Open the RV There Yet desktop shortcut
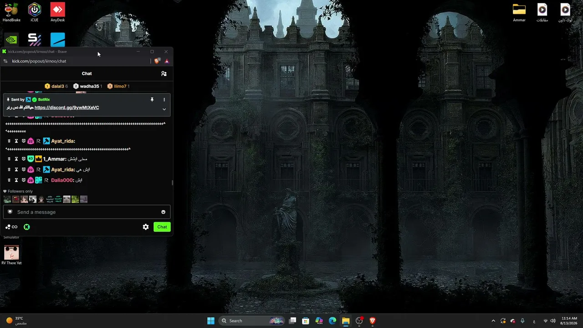 [11, 255]
